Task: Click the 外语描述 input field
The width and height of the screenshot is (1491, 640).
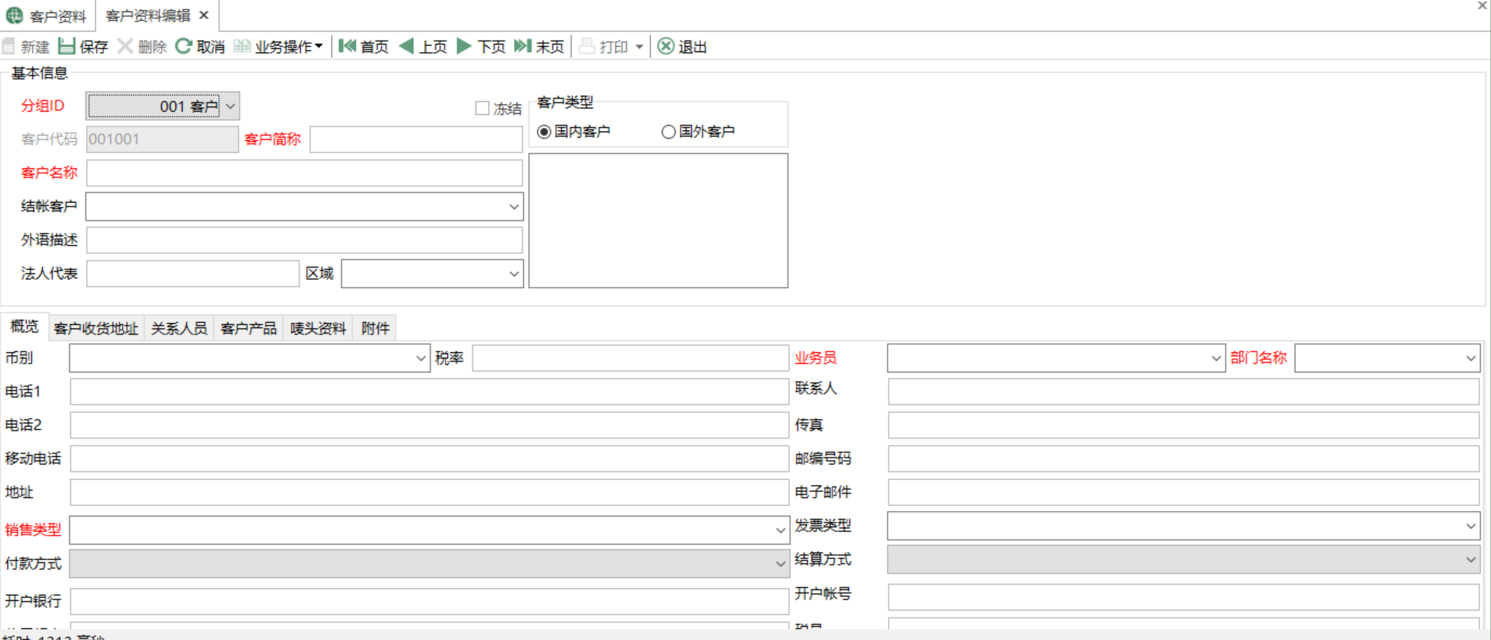Action: 304,240
